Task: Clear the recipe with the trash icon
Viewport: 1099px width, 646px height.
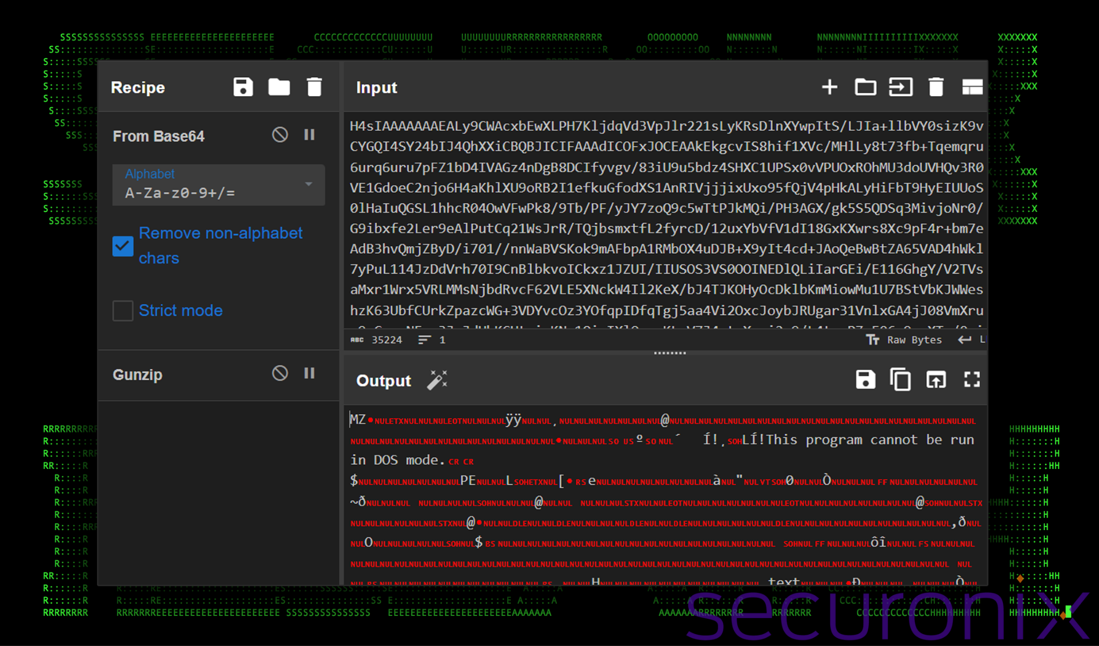Action: 314,87
